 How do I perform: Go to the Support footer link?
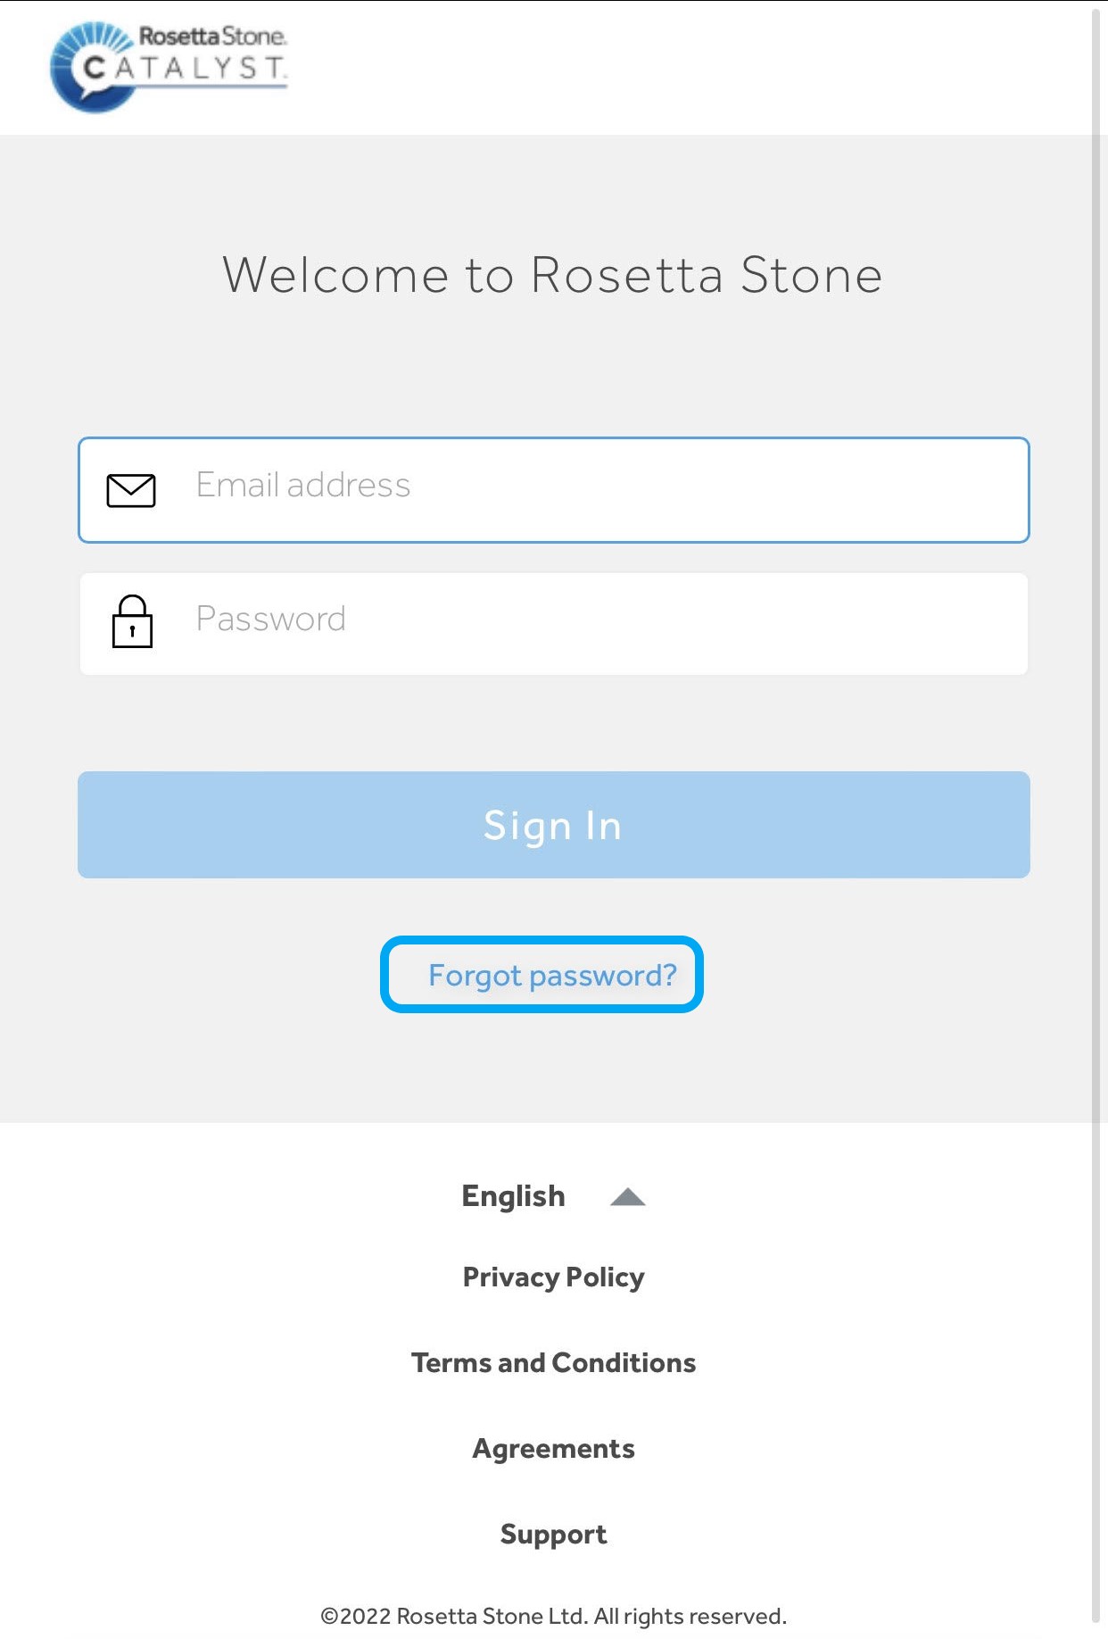pyautogui.click(x=553, y=1535)
